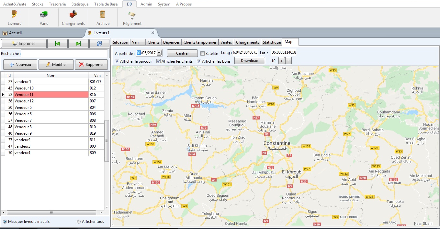Screen dimensions: 440x229
Task: Refresh the delivery list
Action: [x=99, y=44]
